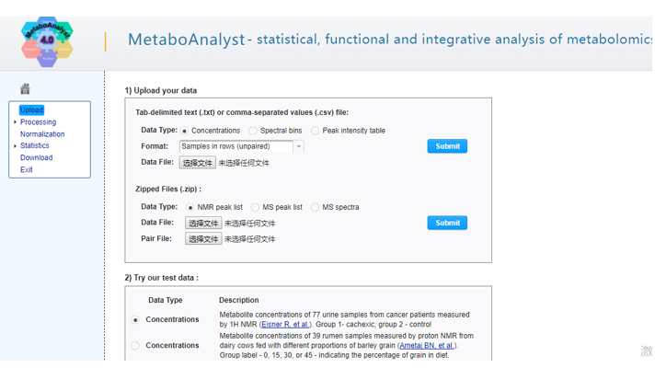Click the '2) Try our test data :' heading
This screenshot has height=391, width=655.
[162, 278]
